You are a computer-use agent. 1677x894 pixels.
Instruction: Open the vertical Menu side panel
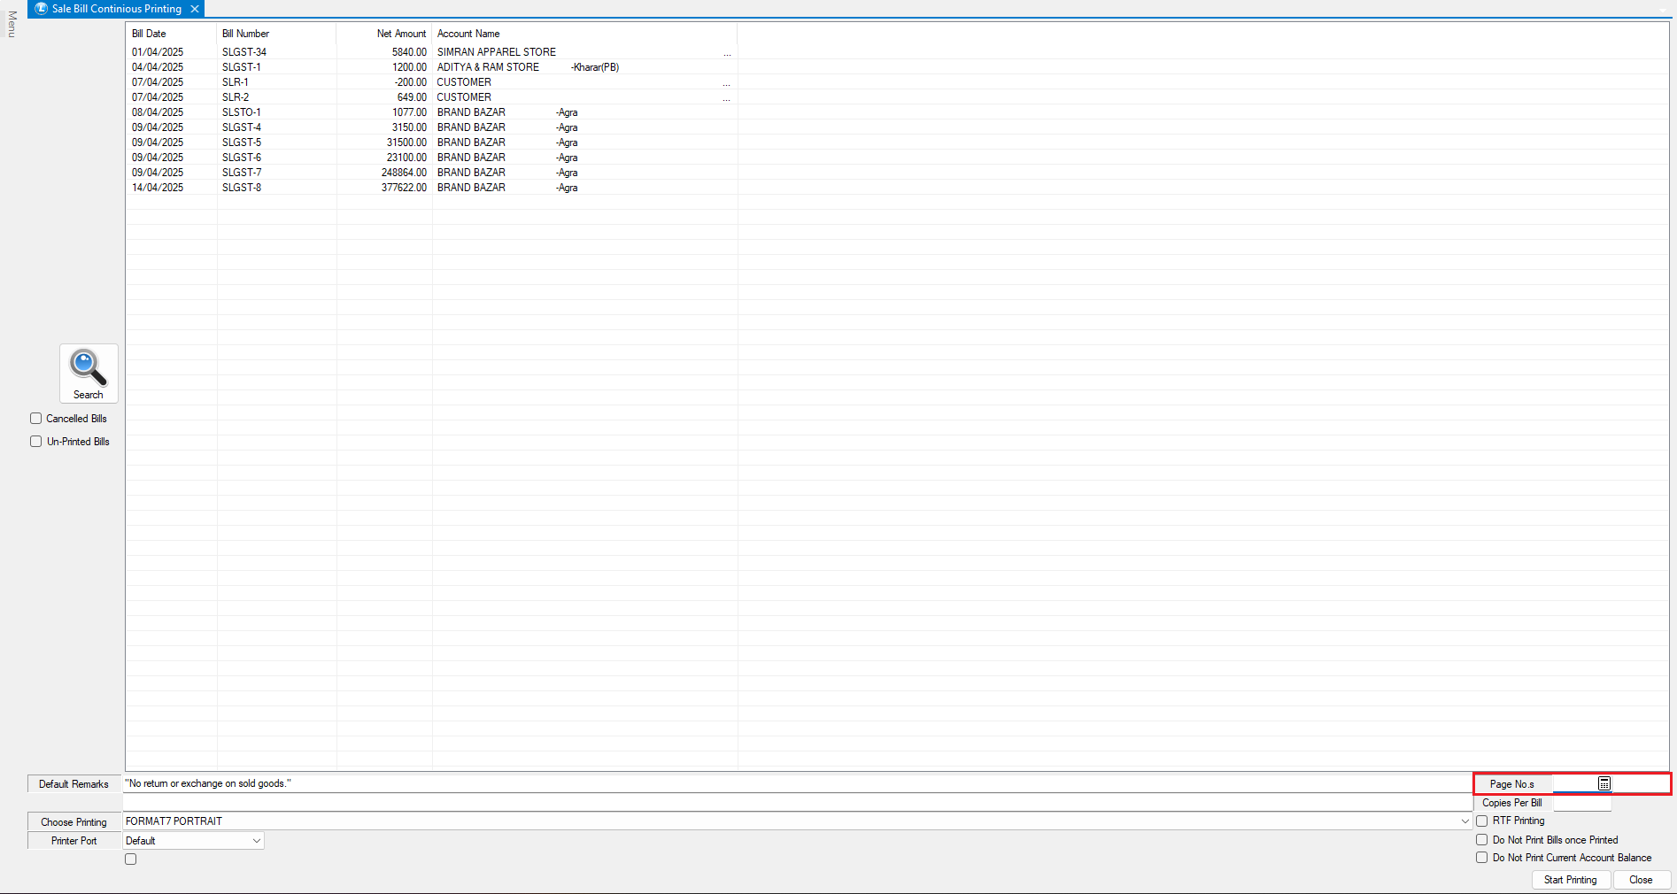12,24
